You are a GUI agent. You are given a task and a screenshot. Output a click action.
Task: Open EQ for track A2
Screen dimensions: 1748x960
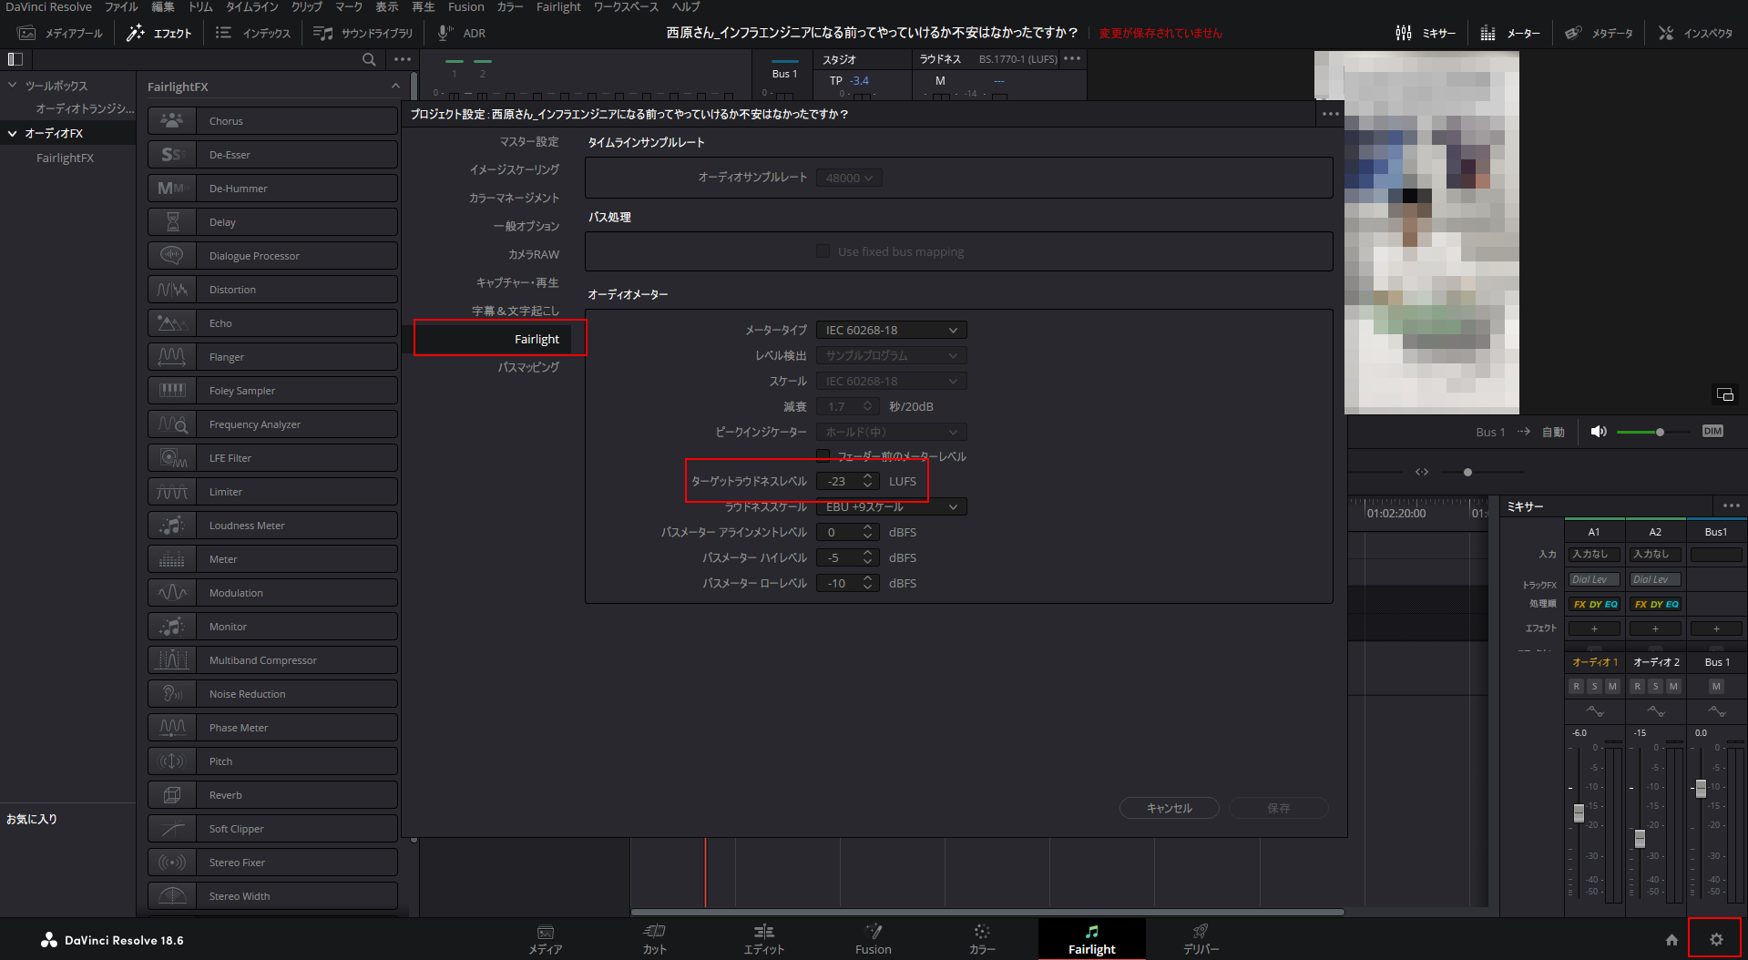(x=1672, y=604)
